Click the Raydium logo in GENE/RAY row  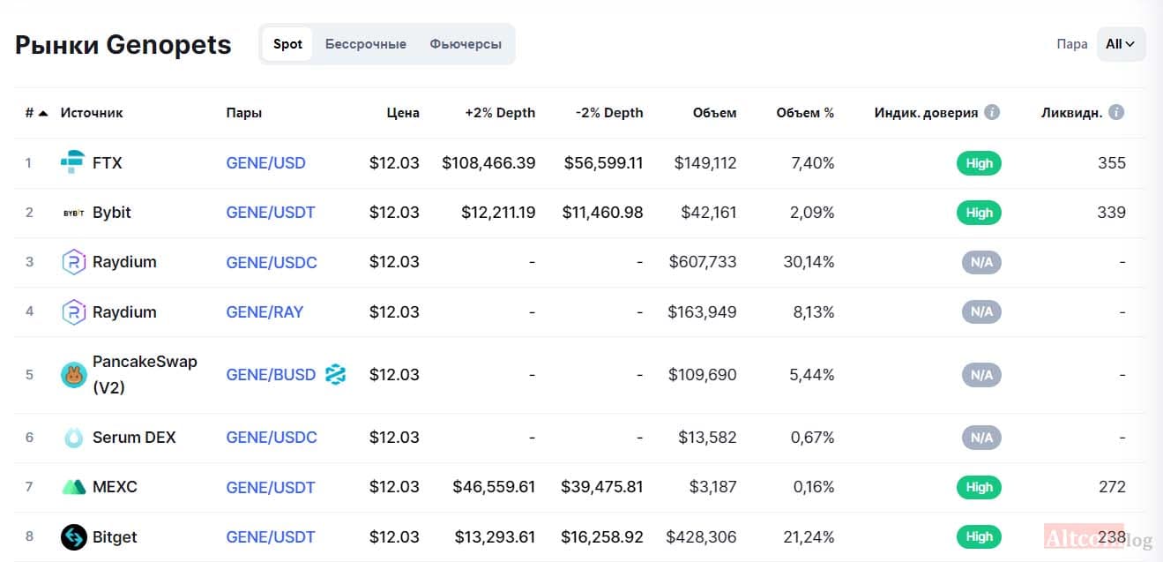pyautogui.click(x=72, y=311)
